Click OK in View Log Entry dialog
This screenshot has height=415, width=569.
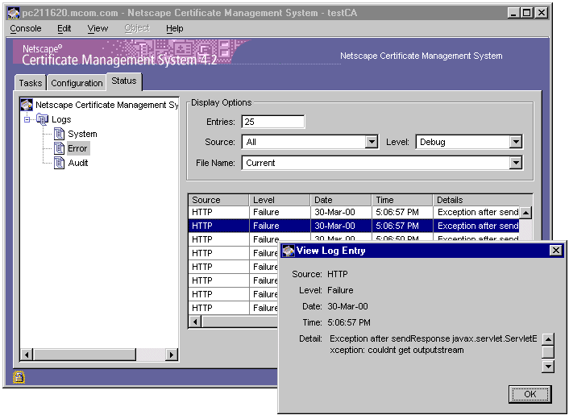tap(530, 394)
